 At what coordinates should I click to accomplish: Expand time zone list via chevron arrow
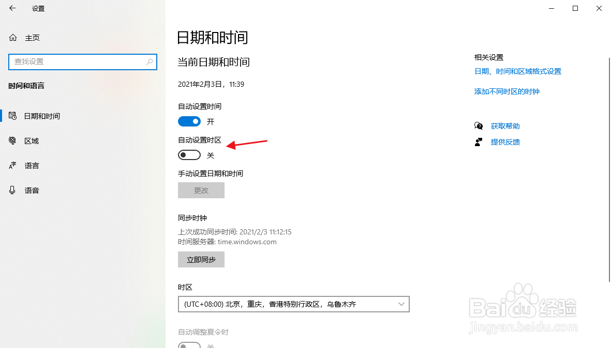[x=401, y=304]
